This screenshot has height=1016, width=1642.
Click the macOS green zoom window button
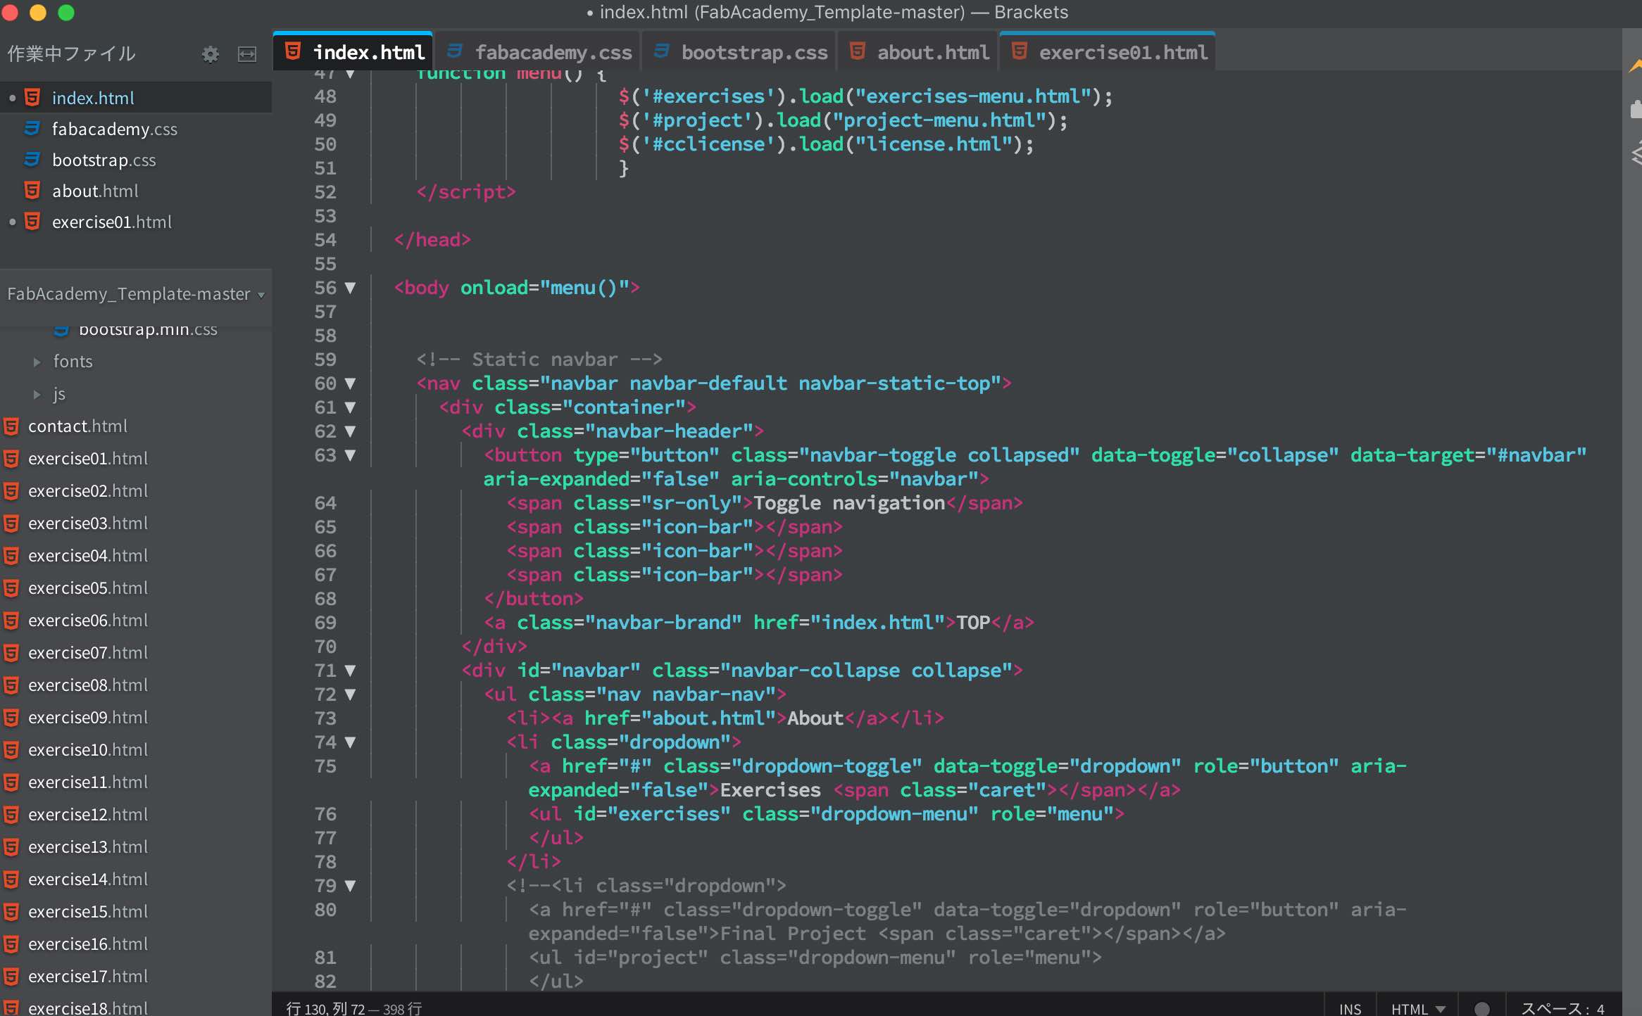(x=66, y=12)
